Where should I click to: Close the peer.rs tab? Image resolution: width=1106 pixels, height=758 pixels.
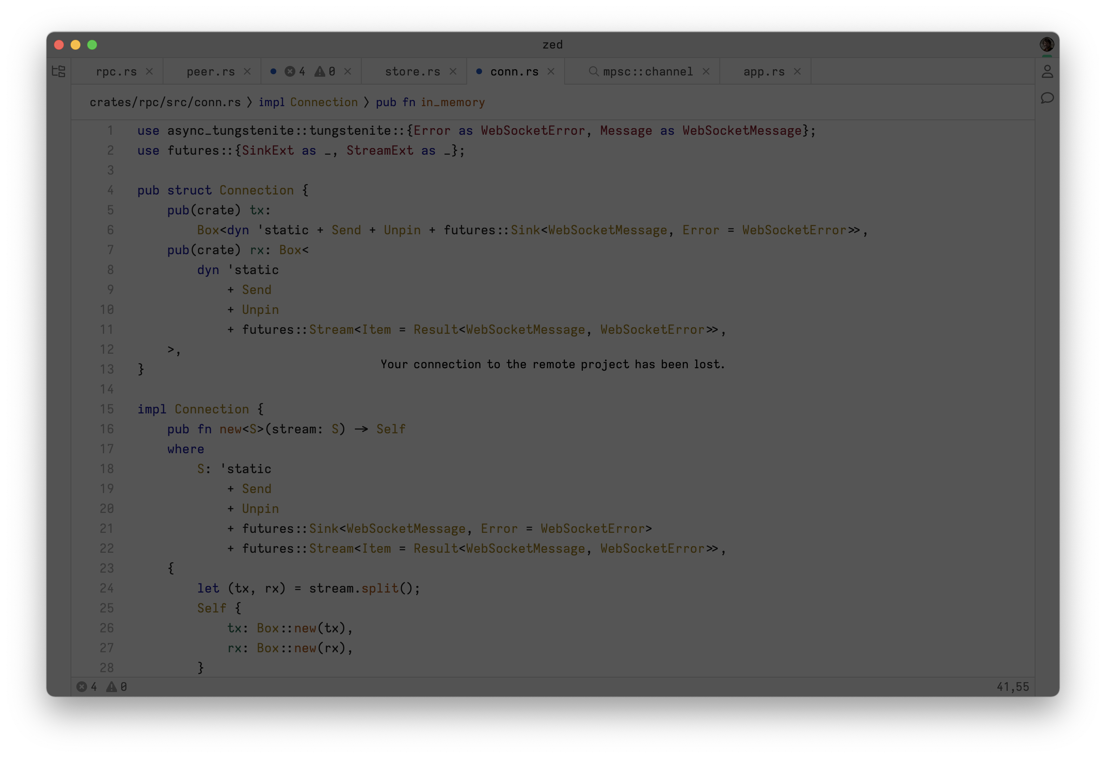[x=247, y=71]
